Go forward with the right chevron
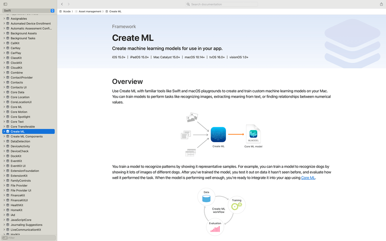 tap(69, 4)
